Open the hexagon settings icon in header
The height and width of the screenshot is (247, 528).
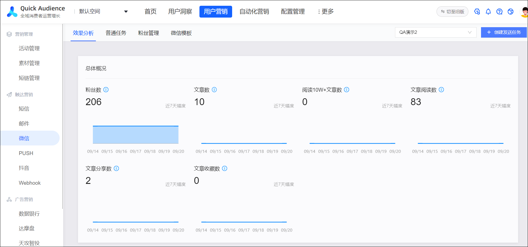coord(477,12)
